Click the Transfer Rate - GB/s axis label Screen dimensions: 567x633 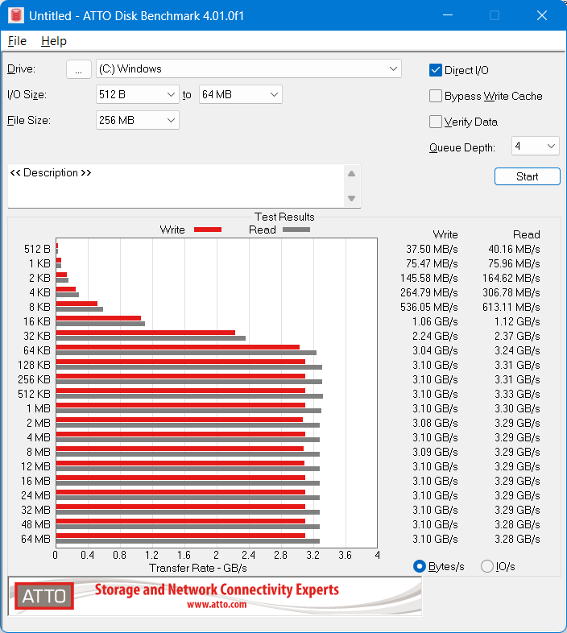(x=198, y=568)
